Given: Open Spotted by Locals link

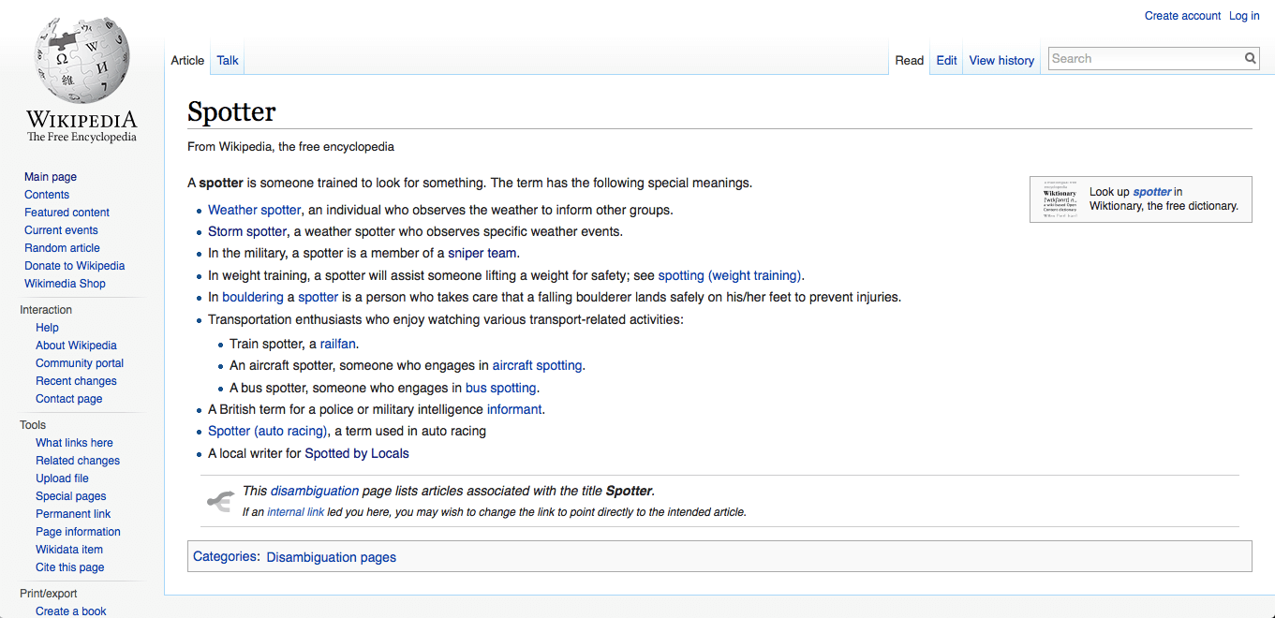Looking at the screenshot, I should point(357,453).
